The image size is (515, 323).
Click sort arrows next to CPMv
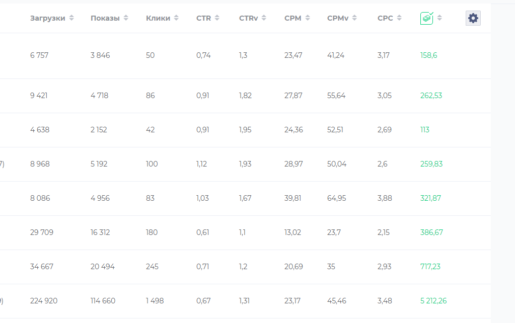click(354, 18)
